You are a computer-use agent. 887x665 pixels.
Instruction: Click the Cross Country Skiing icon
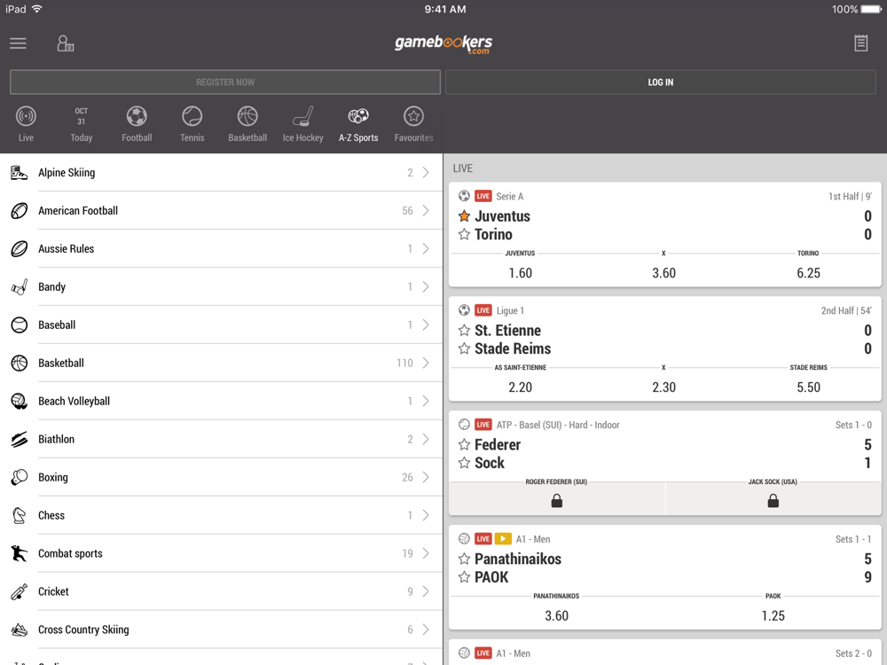[20, 630]
